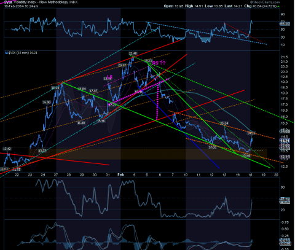Click the 31 date axis label
Viewport: 295px width, 250px height.
pos(108,175)
